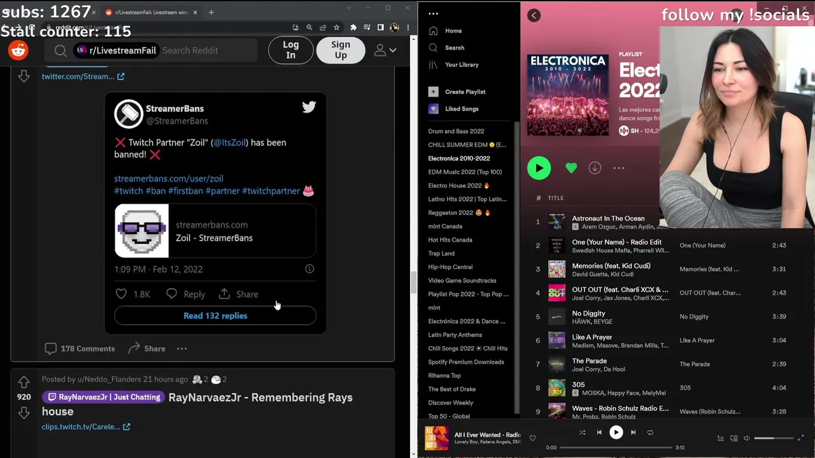Open Electro House 2022 playlist
The image size is (815, 458).
point(458,186)
